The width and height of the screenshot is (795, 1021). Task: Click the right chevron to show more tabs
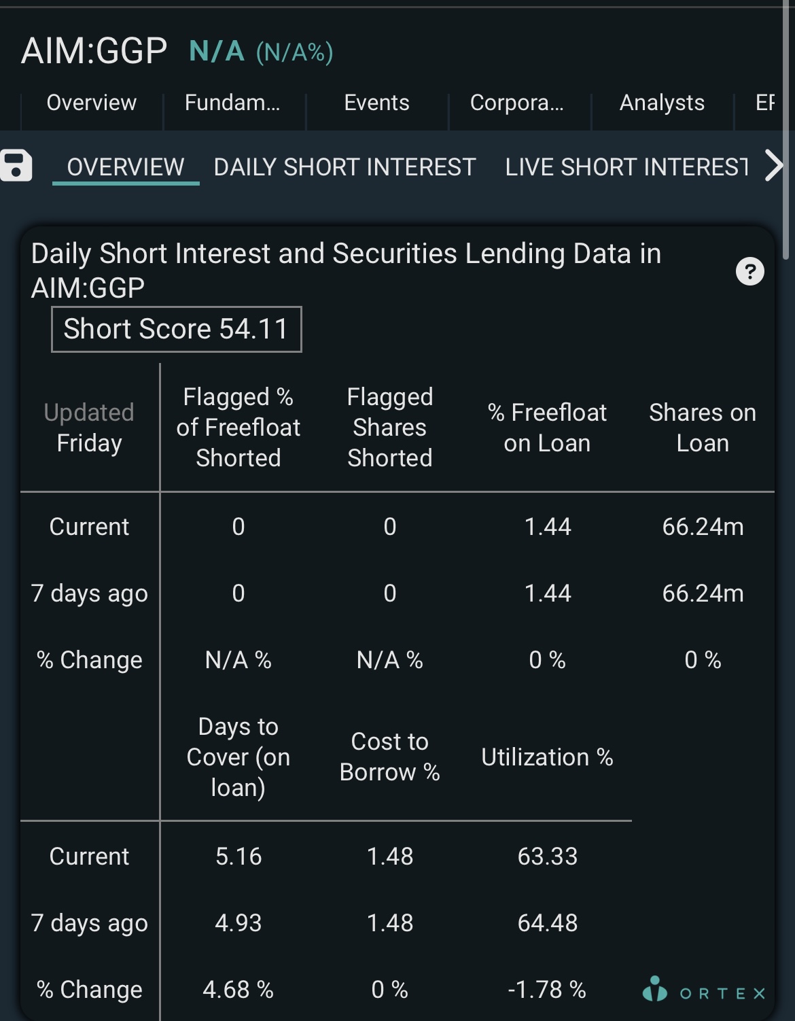(x=774, y=166)
